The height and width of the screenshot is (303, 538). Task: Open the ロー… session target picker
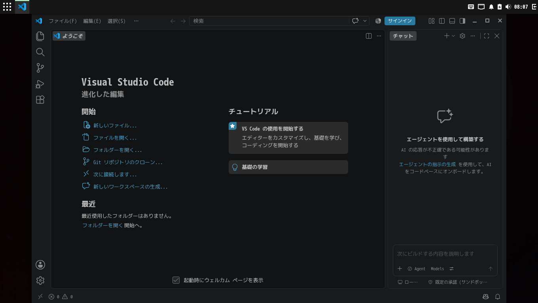[x=408, y=282]
